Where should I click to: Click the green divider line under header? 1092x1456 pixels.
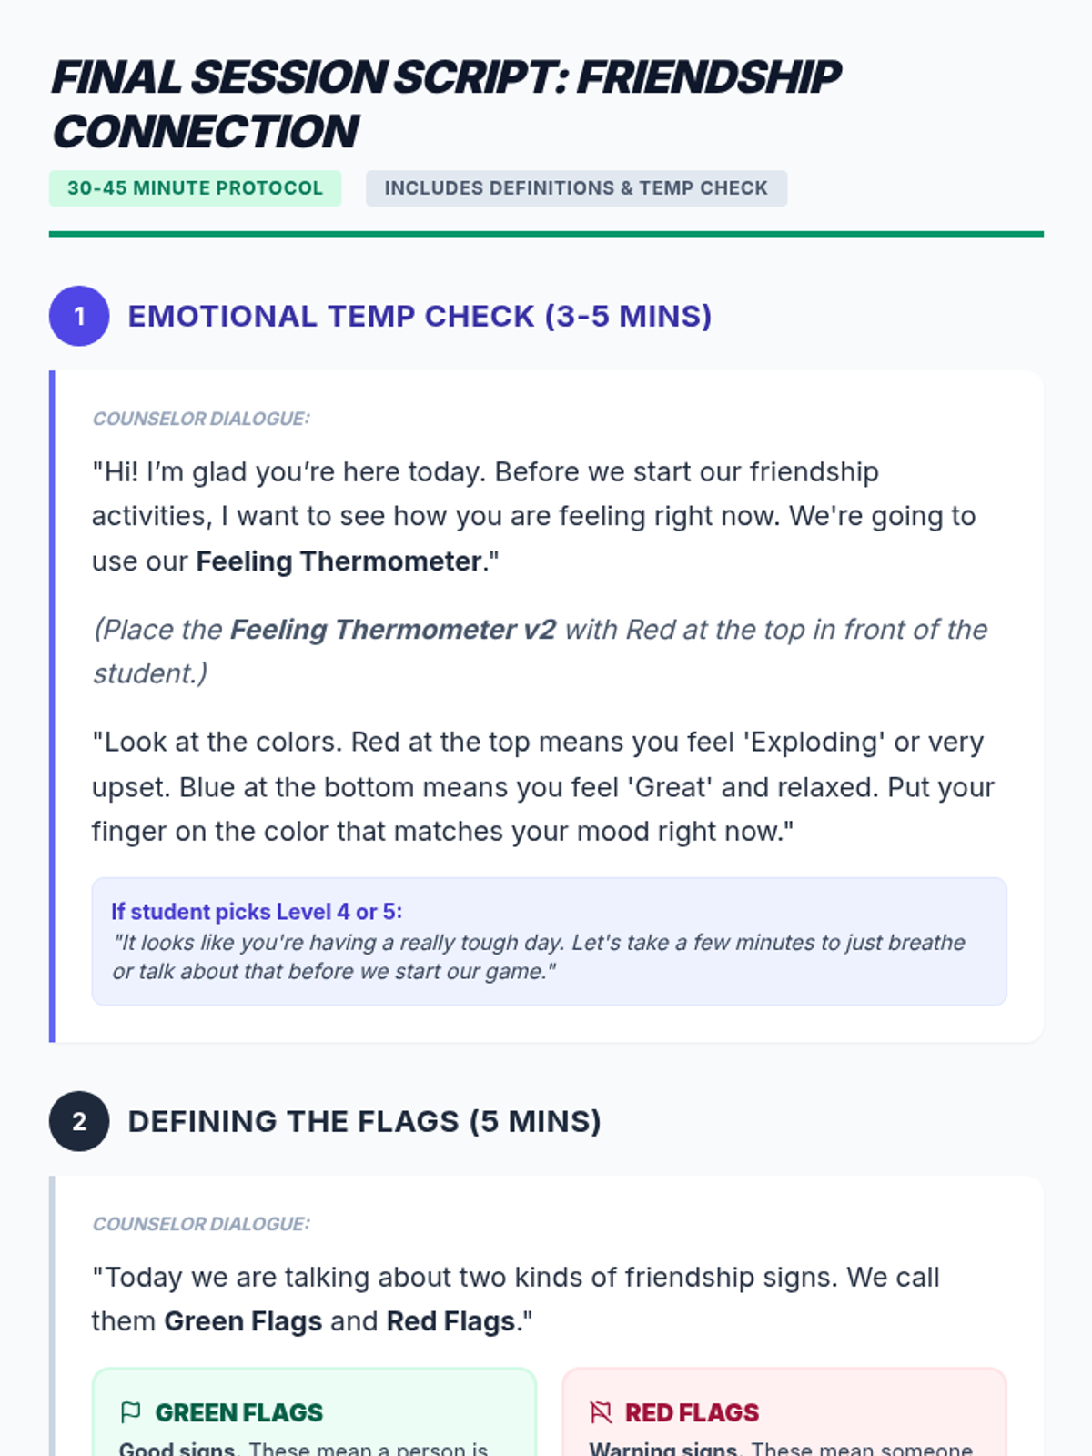tap(546, 234)
